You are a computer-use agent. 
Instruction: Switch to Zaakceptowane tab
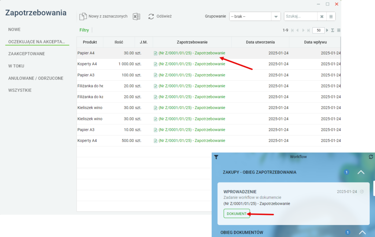[x=26, y=54]
